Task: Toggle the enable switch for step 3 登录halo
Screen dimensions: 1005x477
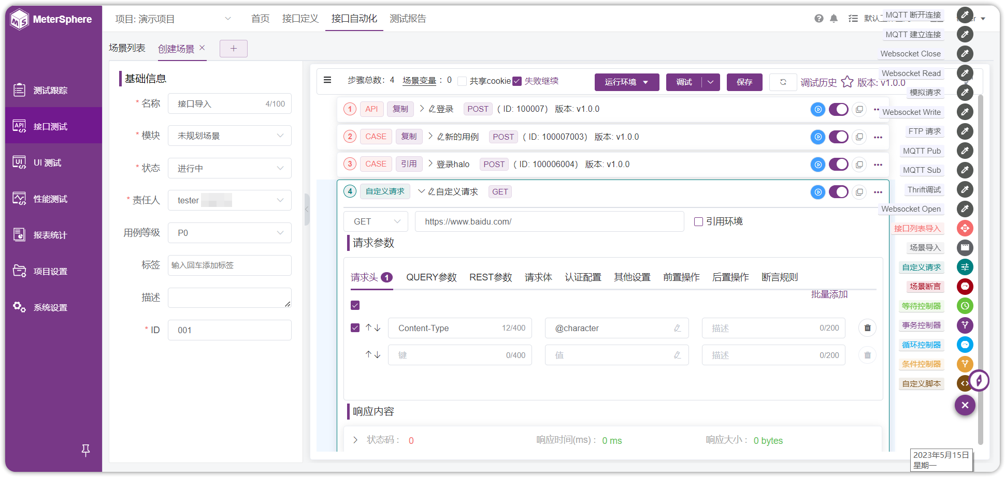Action: click(838, 165)
